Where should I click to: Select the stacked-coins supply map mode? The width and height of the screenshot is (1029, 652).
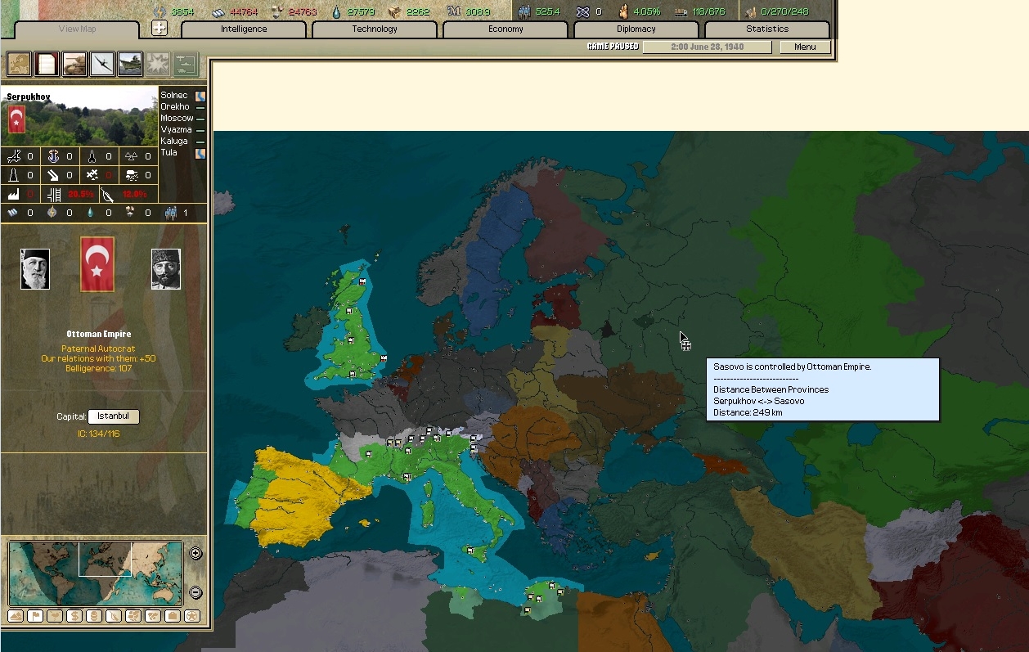[x=94, y=616]
